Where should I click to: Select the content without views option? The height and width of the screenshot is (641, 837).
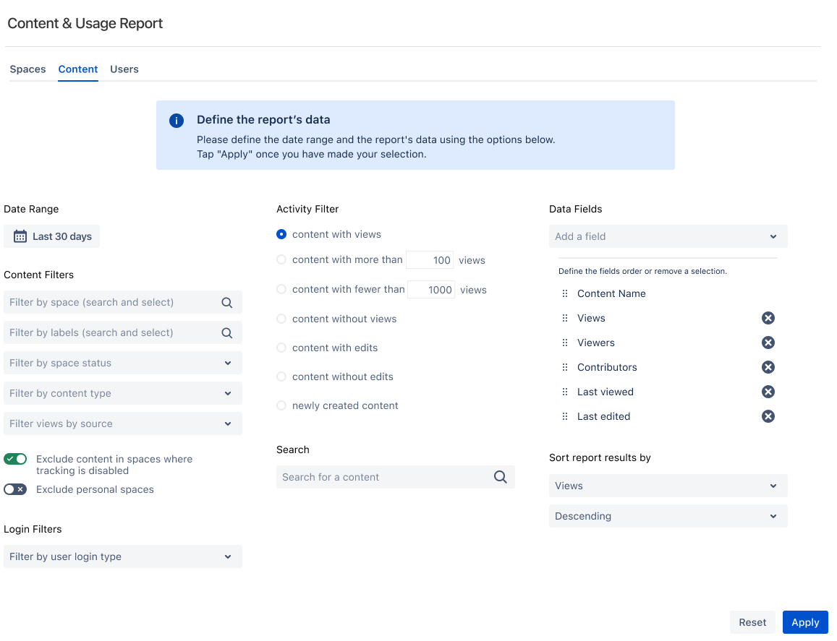281,319
